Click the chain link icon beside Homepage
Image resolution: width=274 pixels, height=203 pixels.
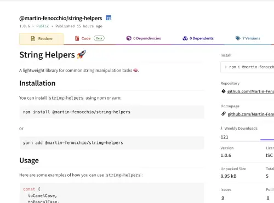pyautogui.click(x=224, y=114)
